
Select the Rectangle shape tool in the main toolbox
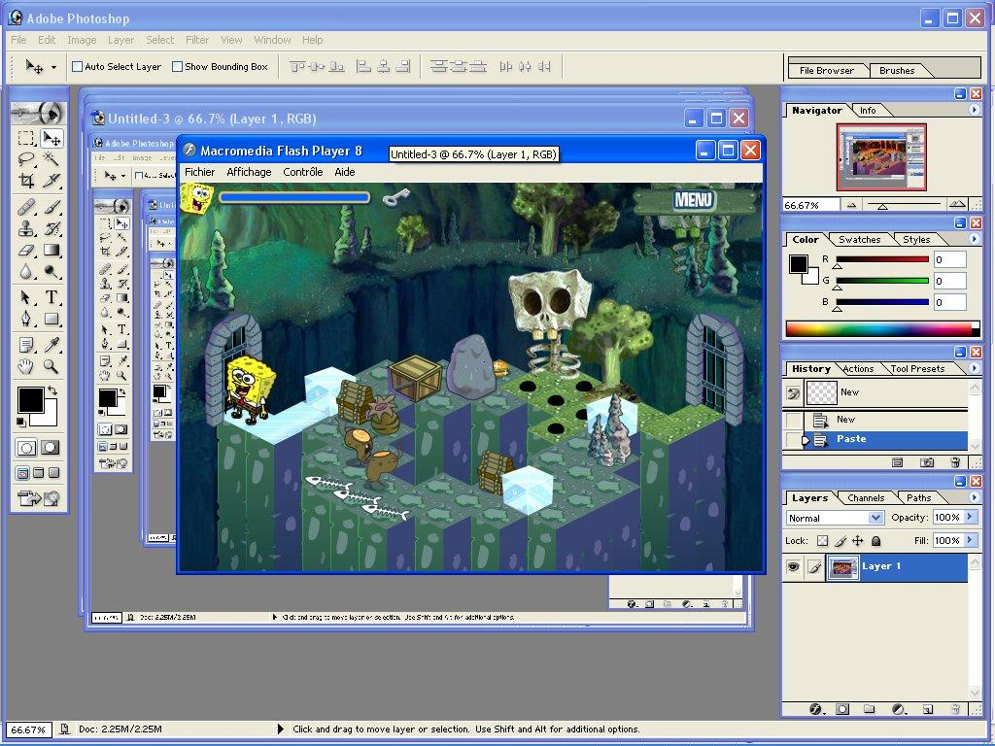[51, 319]
